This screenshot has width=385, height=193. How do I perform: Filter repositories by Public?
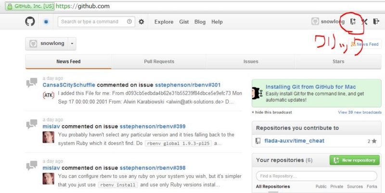click(321, 186)
